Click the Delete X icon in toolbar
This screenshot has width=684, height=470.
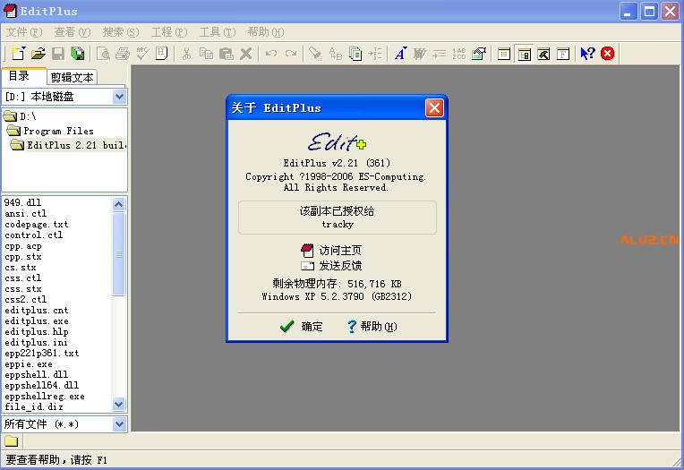(246, 54)
